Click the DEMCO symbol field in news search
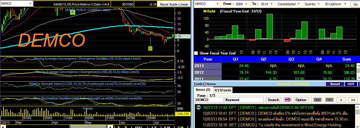 tap(209, 100)
